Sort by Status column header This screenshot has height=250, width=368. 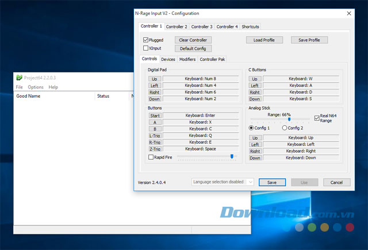[112, 96]
